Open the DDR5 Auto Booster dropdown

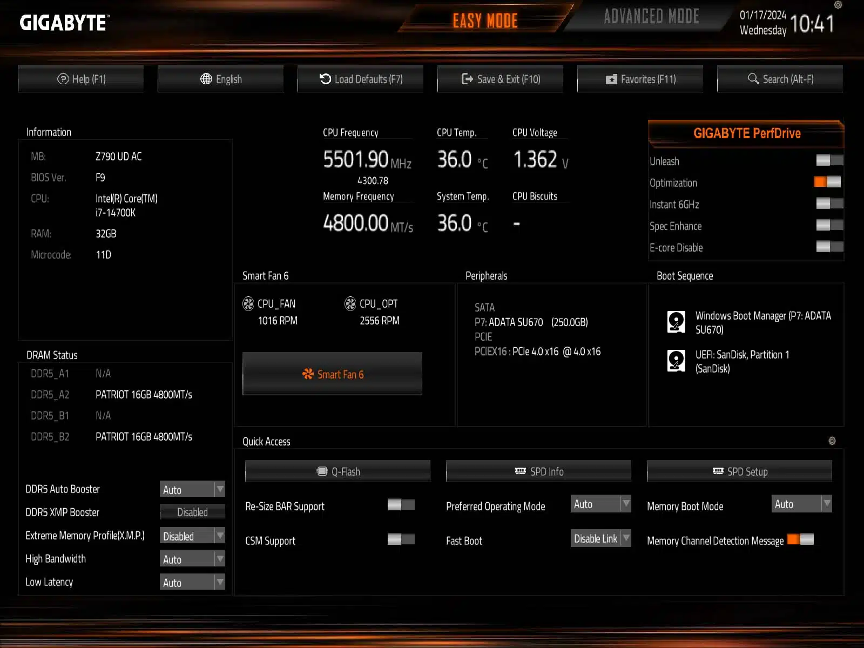[192, 489]
